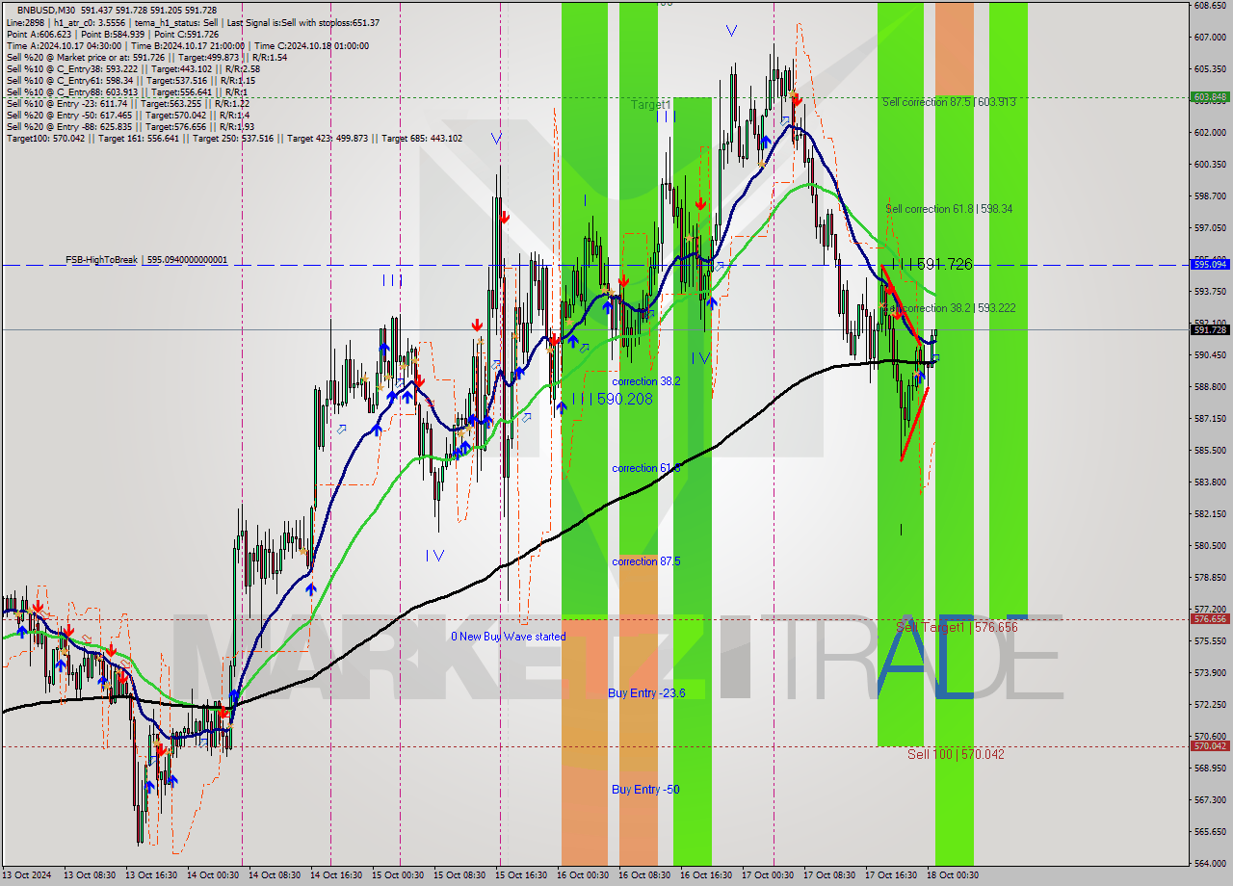Viewport: 1233px width, 886px height.
Task: Select the '15 Oct 00:30' time label
Action: [397, 874]
